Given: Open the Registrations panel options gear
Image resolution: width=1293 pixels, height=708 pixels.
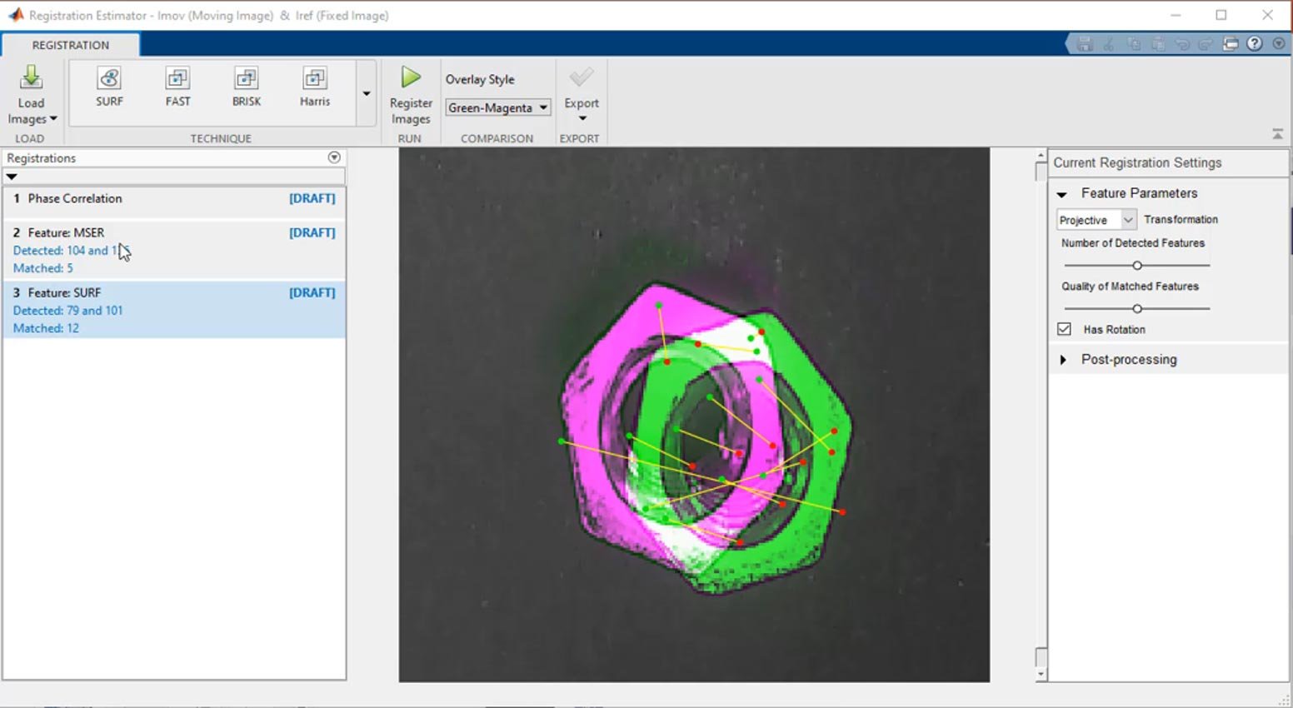Looking at the screenshot, I should [x=333, y=157].
